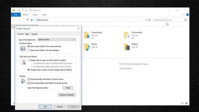Open the blue Help question-mark icon

187,15
